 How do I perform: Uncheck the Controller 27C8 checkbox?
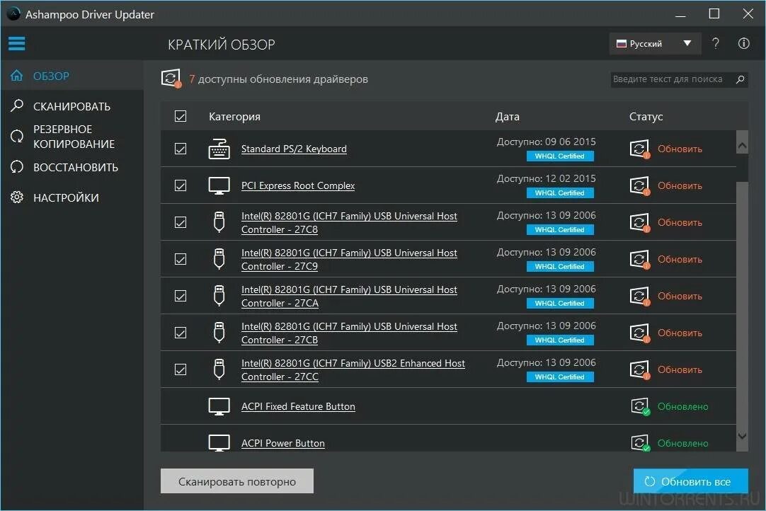pos(181,222)
